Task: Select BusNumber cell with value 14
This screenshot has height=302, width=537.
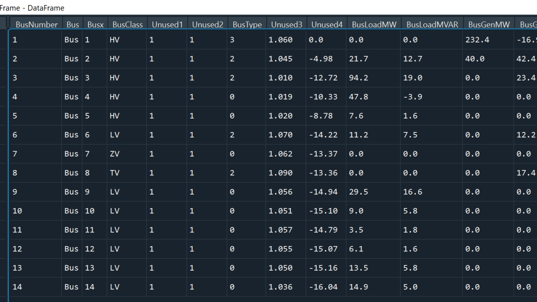Action: pyautogui.click(x=17, y=287)
